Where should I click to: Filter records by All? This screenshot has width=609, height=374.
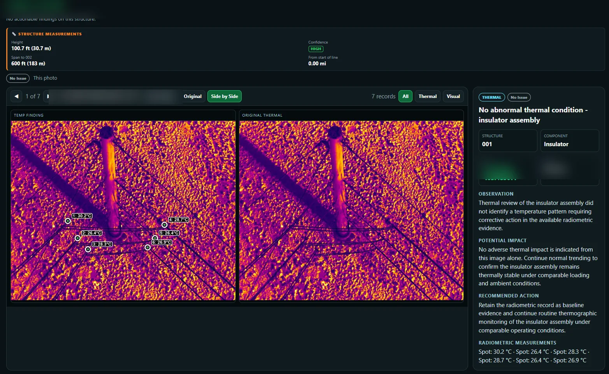[405, 96]
